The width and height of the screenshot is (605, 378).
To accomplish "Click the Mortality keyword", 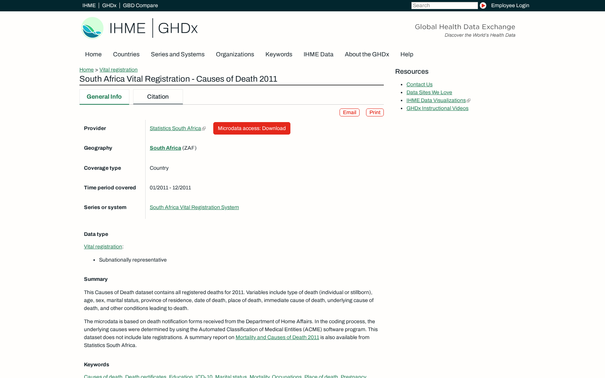I will coord(259,376).
